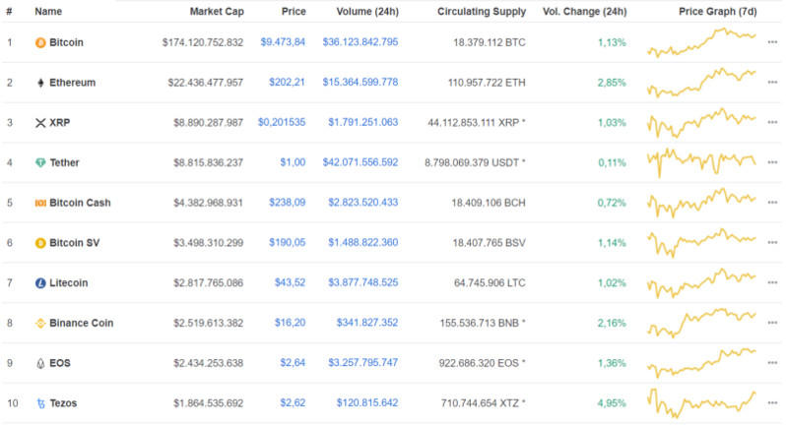
Task: Click the XRP logo icon
Action: click(x=40, y=123)
